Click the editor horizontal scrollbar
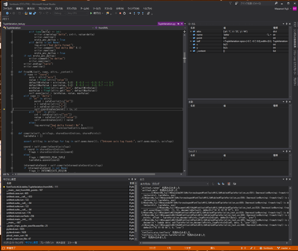 pos(86,174)
